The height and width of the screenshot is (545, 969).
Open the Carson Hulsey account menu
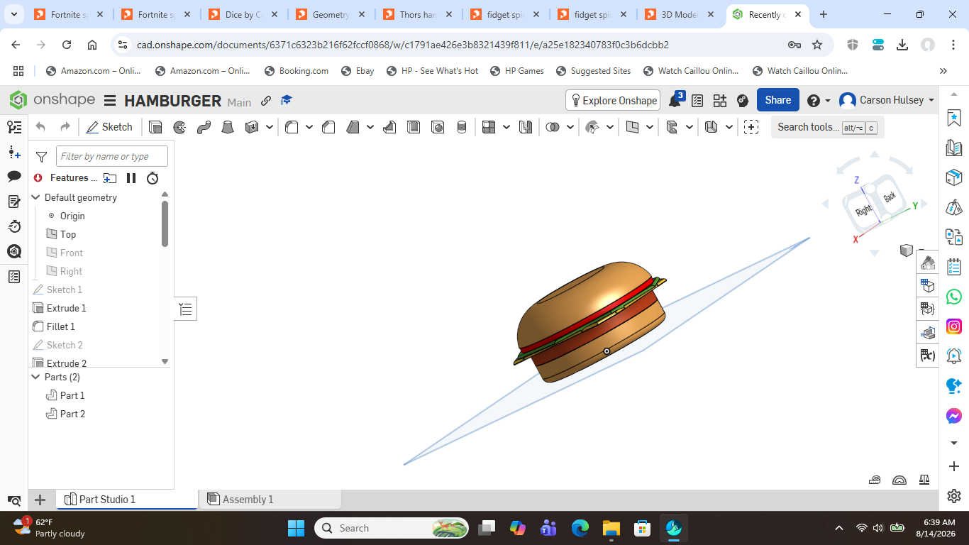pyautogui.click(x=887, y=100)
